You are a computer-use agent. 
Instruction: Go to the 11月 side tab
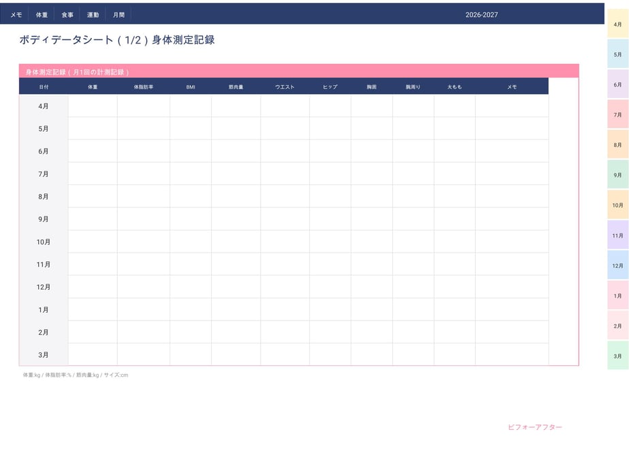[x=618, y=235]
